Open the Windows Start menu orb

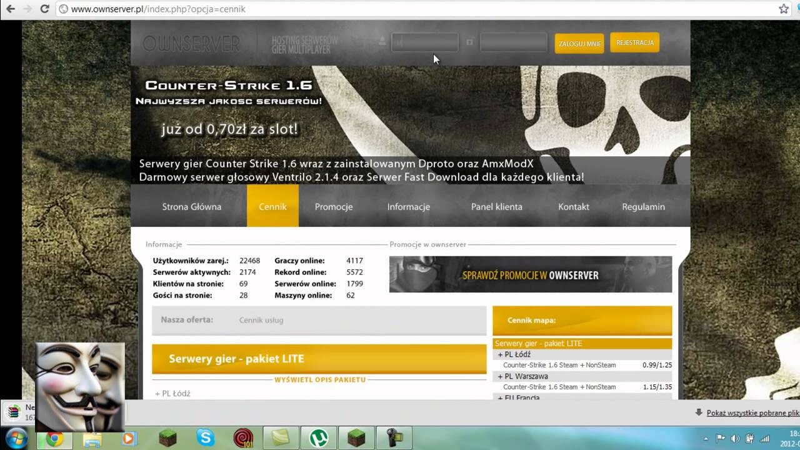[16, 437]
